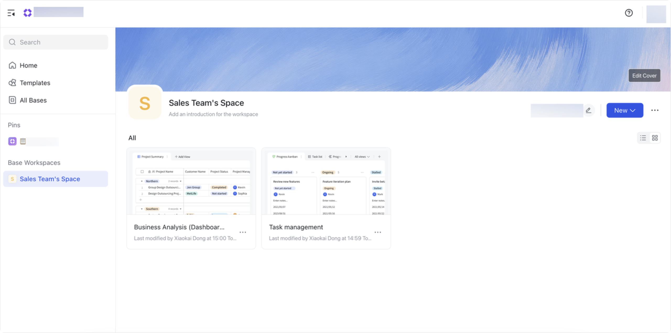Click the small S icon beside Sales Team's Space
The width and height of the screenshot is (671, 333).
click(x=12, y=179)
